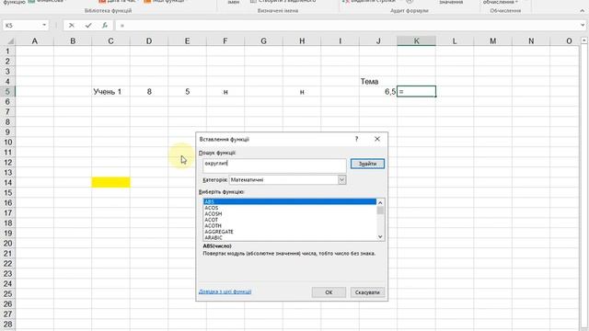Select column A header

35,40
